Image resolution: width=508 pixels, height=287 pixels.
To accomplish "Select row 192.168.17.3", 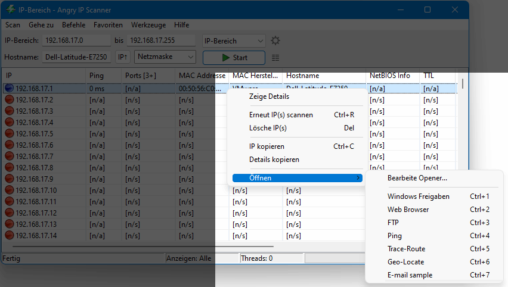I will [x=35, y=111].
